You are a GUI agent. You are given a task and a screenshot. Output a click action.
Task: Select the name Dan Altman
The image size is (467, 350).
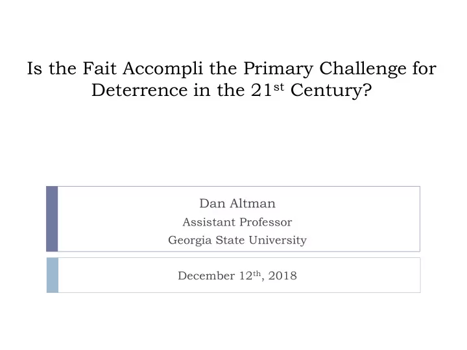pos(237,204)
